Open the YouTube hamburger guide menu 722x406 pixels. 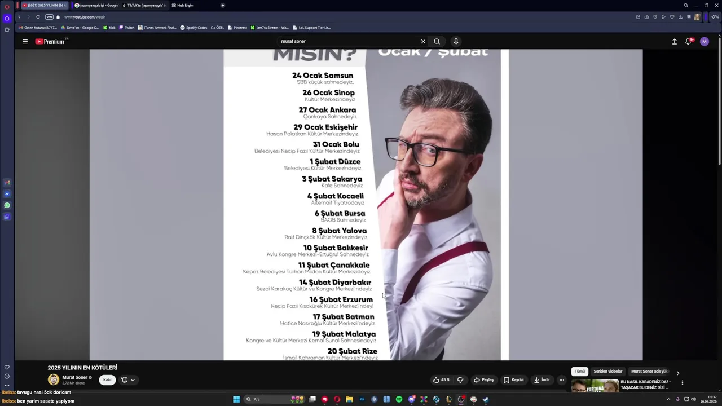click(x=25, y=41)
